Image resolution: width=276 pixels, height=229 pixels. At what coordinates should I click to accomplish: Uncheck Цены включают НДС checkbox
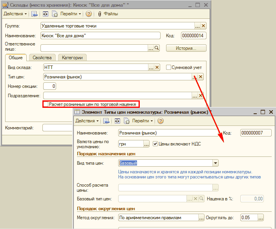[x=155, y=144]
